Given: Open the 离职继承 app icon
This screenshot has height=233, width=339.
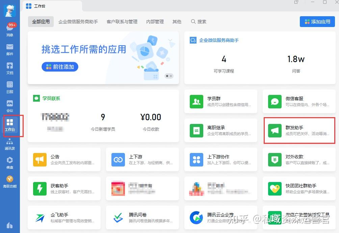Looking at the screenshot, I should pos(196,131).
